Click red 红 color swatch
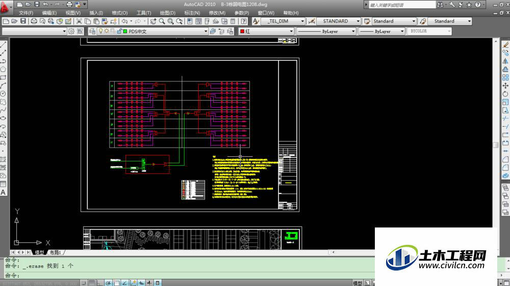 click(242, 31)
